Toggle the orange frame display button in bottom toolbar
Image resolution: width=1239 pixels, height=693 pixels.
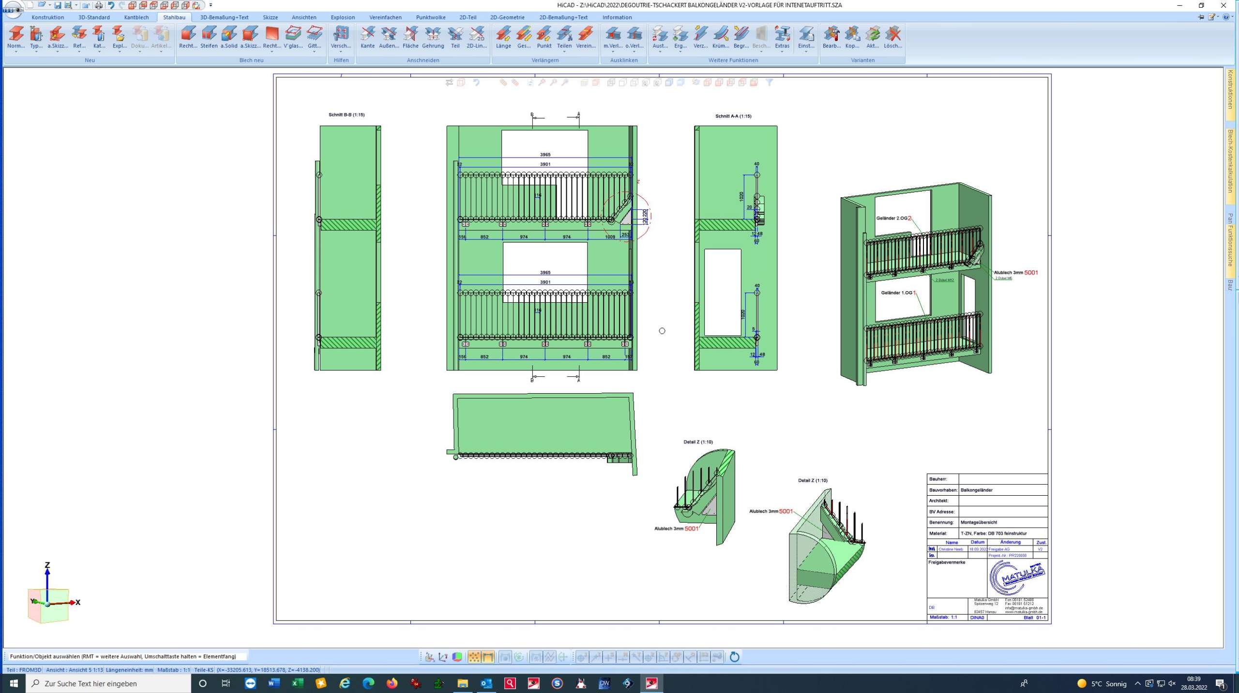click(488, 657)
